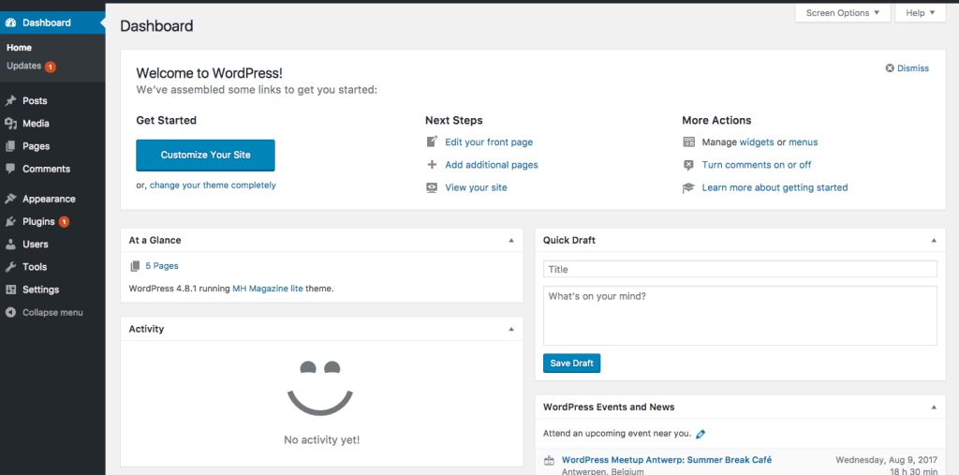Screen dimensions: 959x475
Task: Open Learn more about getting started link
Action: tap(775, 187)
